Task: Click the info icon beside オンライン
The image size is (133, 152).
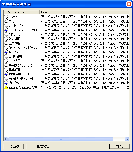Action: pos(6,17)
